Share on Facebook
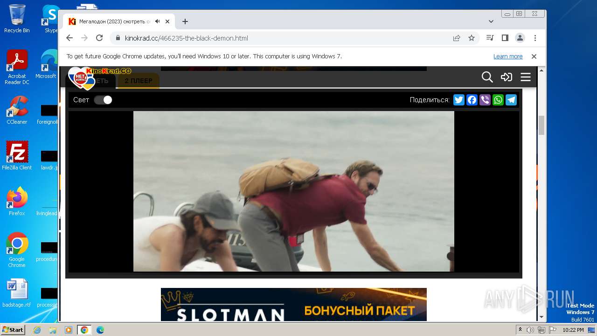Image resolution: width=597 pixels, height=336 pixels. tap(472, 100)
